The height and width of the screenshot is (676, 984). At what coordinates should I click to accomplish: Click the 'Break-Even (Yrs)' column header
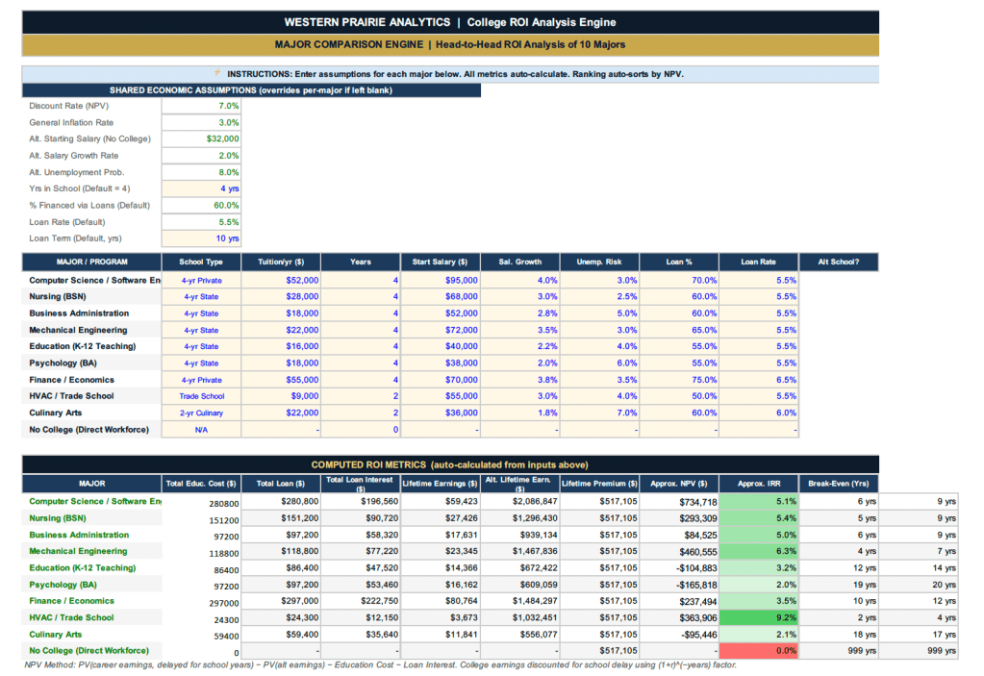coord(838,483)
